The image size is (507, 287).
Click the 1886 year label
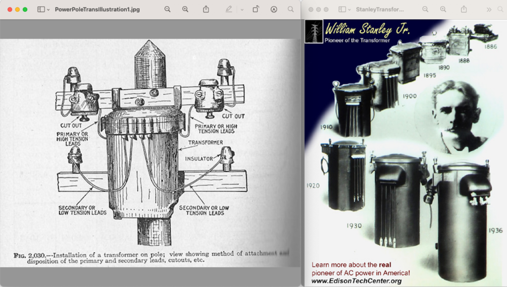[x=491, y=47]
